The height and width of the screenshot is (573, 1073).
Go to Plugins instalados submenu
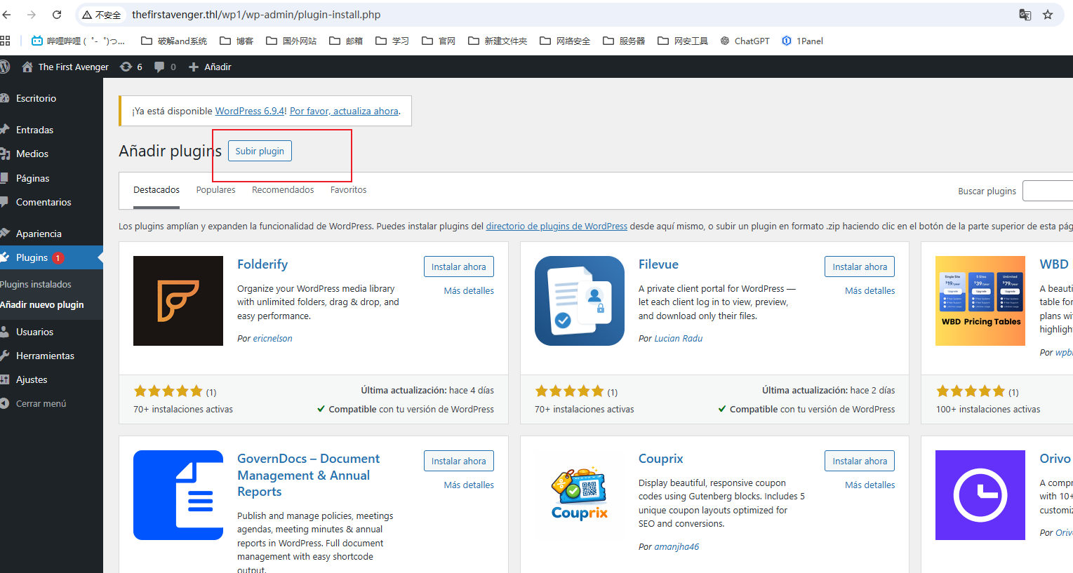click(36, 284)
